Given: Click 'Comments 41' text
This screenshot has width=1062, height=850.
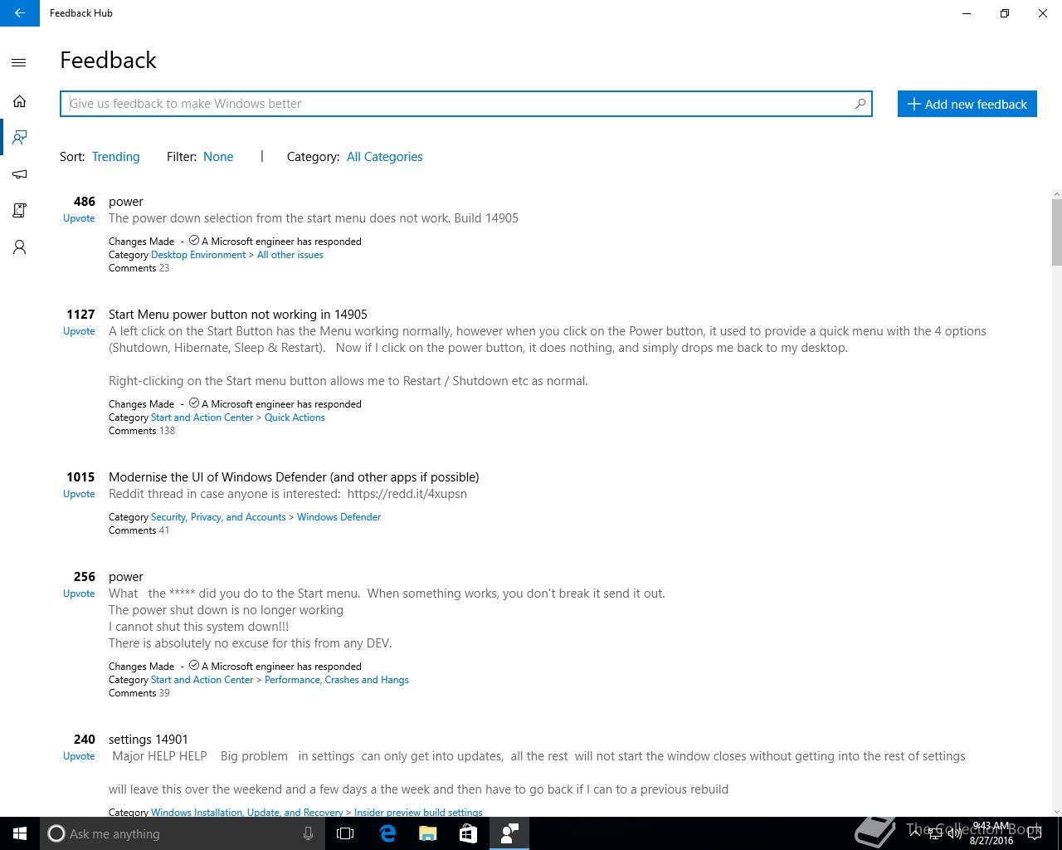Looking at the screenshot, I should 139,530.
